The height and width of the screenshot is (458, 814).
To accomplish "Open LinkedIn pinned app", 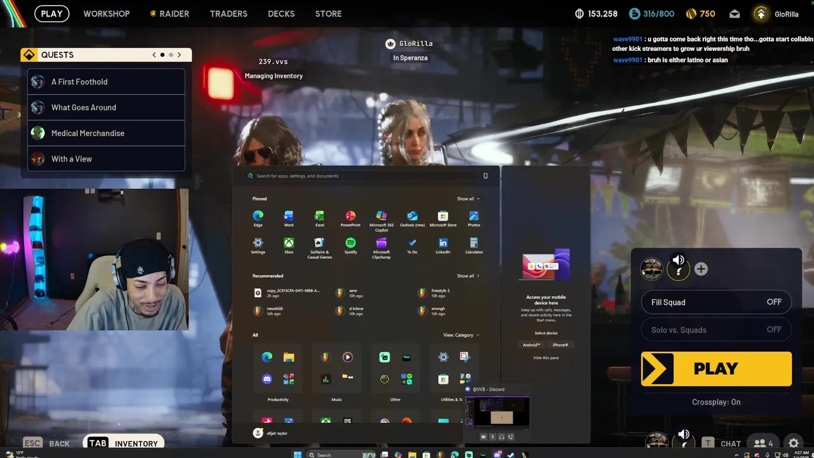I will (x=443, y=246).
